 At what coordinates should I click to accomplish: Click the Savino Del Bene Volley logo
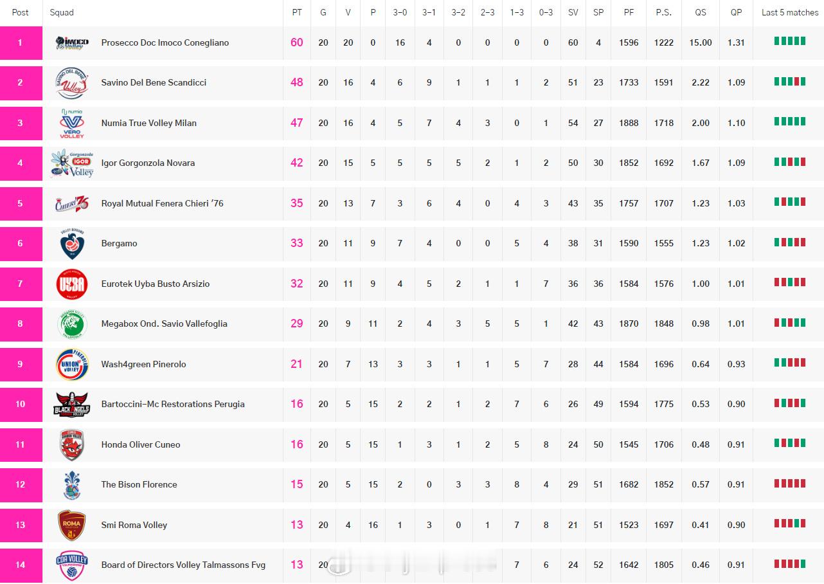[72, 83]
